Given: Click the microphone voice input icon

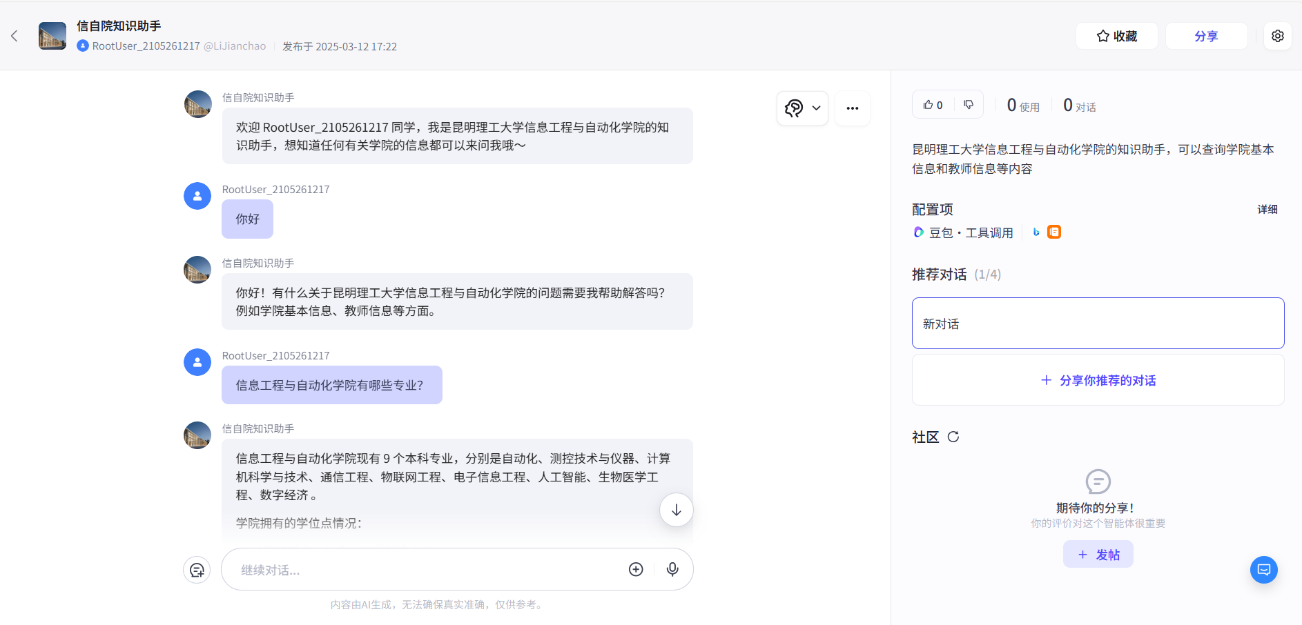Looking at the screenshot, I should coord(672,569).
